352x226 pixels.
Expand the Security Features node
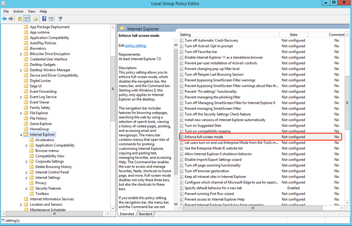coord(27,189)
